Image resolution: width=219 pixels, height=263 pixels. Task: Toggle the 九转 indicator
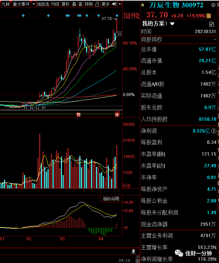click(6, 4)
